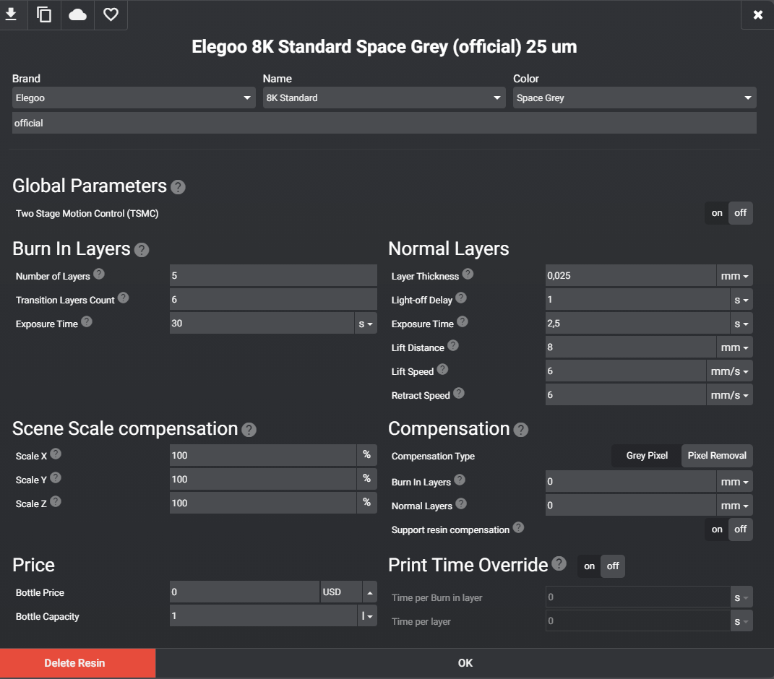Click the duplicate resin copy icon

coord(44,15)
